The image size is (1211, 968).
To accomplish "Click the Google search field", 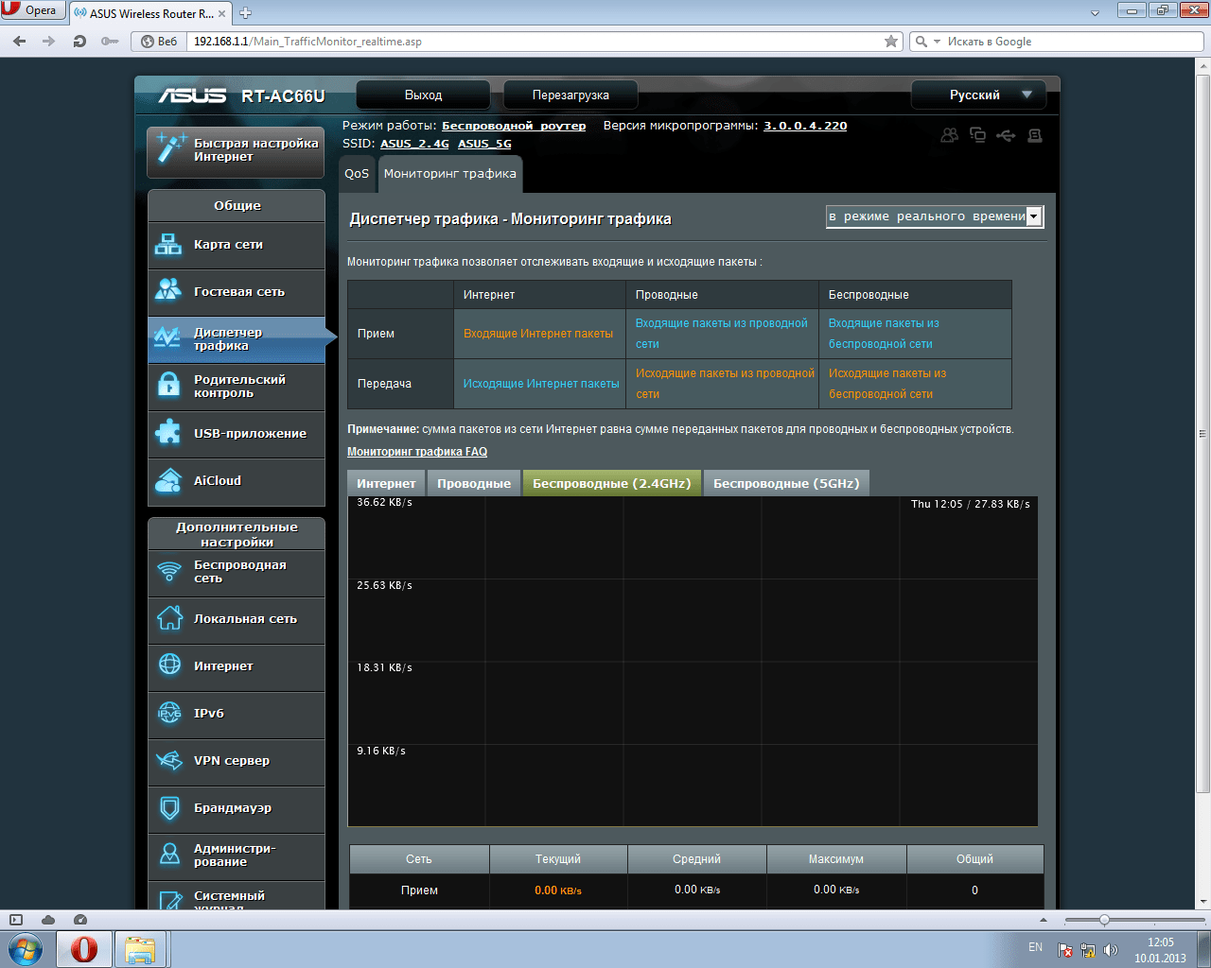I will (x=1073, y=42).
